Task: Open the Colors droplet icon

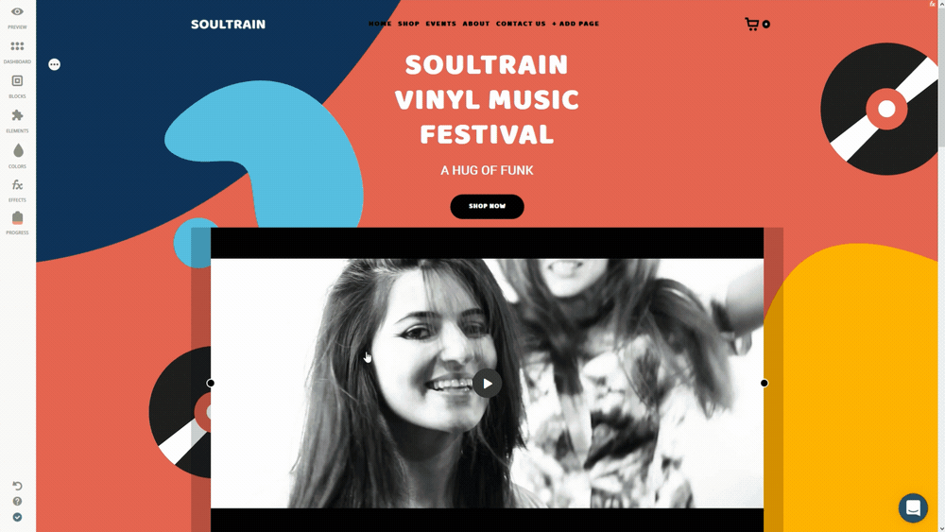Action: [18, 150]
